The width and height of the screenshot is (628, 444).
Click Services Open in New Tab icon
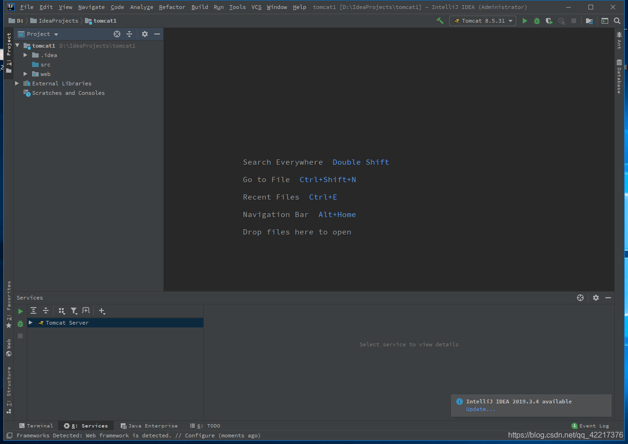[86, 310]
